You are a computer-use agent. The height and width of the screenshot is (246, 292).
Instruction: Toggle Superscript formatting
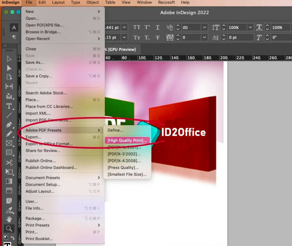[x=146, y=27]
